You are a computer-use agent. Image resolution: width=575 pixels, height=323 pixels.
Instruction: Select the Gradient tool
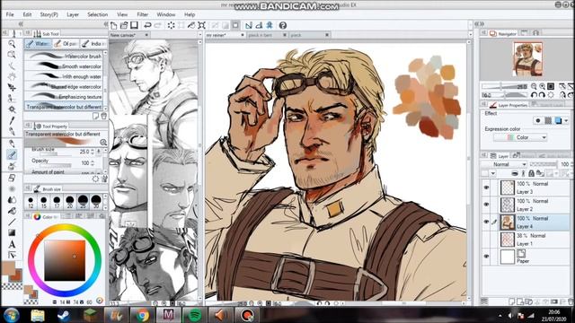12,233
